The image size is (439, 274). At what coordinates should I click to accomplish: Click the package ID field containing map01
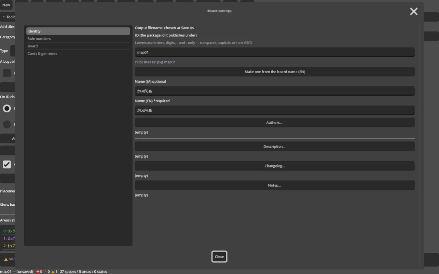coord(275,52)
